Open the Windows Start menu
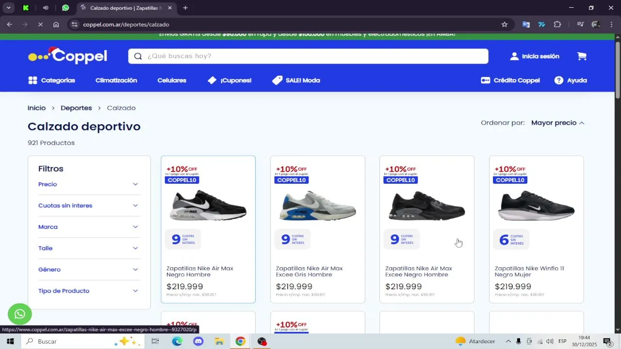 point(10,341)
